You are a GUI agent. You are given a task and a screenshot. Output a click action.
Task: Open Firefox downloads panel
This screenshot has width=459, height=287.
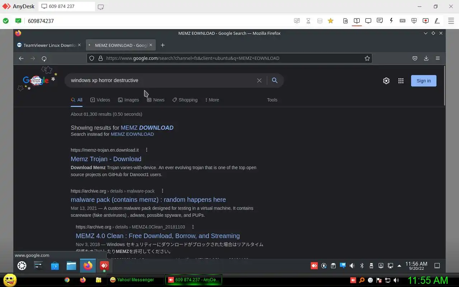coord(426,58)
